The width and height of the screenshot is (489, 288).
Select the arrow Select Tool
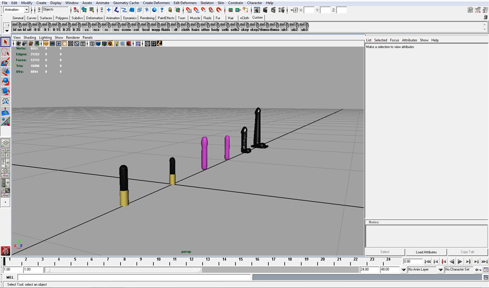coord(5,42)
